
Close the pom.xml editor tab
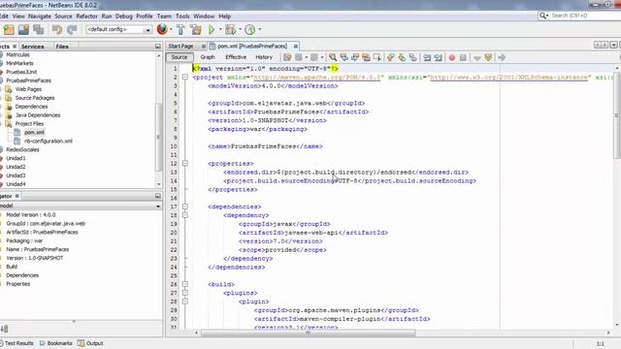(x=295, y=47)
